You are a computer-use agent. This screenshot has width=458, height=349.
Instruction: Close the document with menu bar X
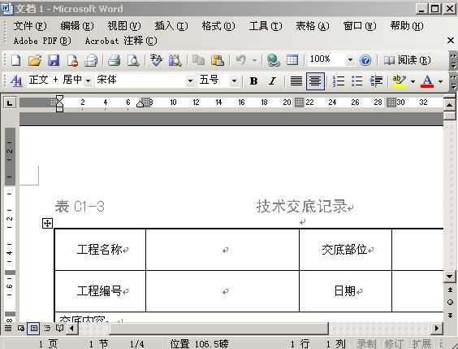(x=451, y=41)
